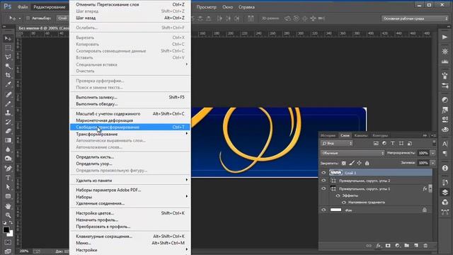The height and width of the screenshot is (255, 453).
Task: Select the Brush tool
Action: tap(8, 103)
